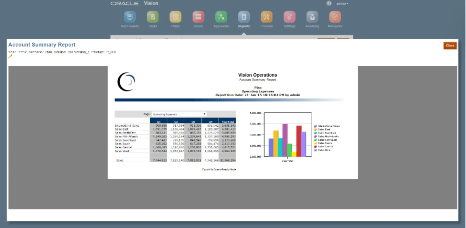Select the Reports icon
The image size is (466, 228).
pyautogui.click(x=244, y=17)
